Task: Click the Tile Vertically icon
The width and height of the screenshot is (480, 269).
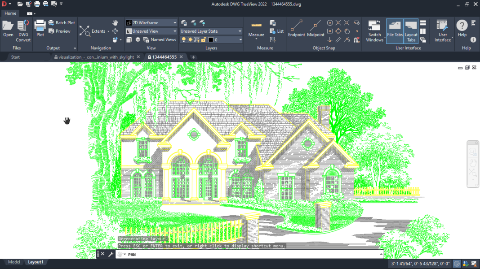Action: pos(423,31)
